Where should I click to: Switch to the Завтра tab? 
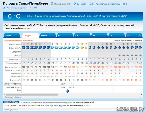48,36
